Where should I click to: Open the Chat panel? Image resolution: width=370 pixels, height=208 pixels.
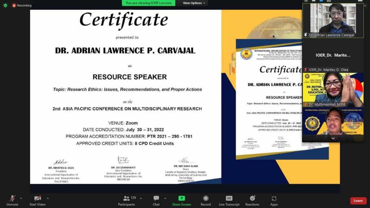(x=156, y=199)
